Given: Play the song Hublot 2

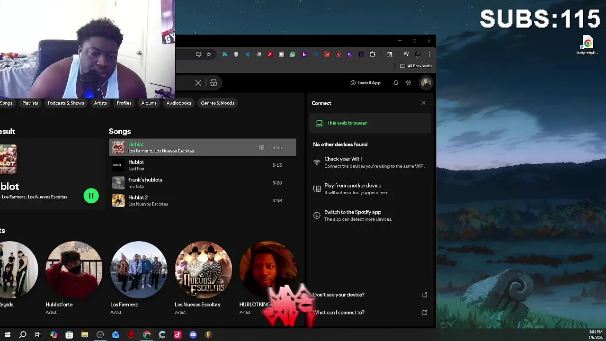Looking at the screenshot, I should 203,200.
